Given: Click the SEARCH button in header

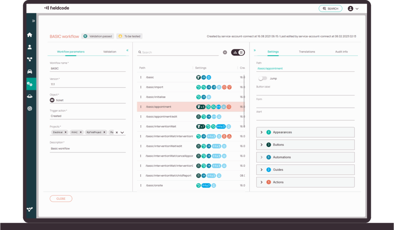Looking at the screenshot, I should [330, 8].
